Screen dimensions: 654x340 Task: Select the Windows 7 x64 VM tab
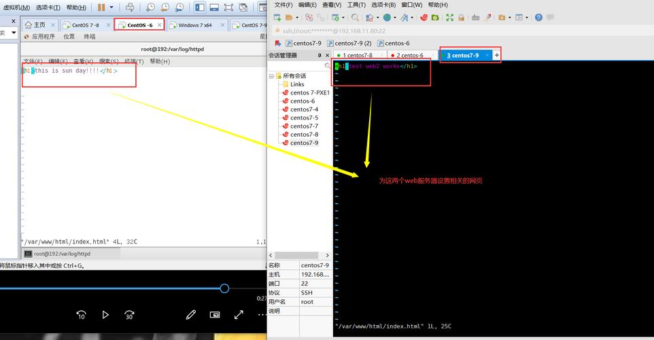coord(194,25)
